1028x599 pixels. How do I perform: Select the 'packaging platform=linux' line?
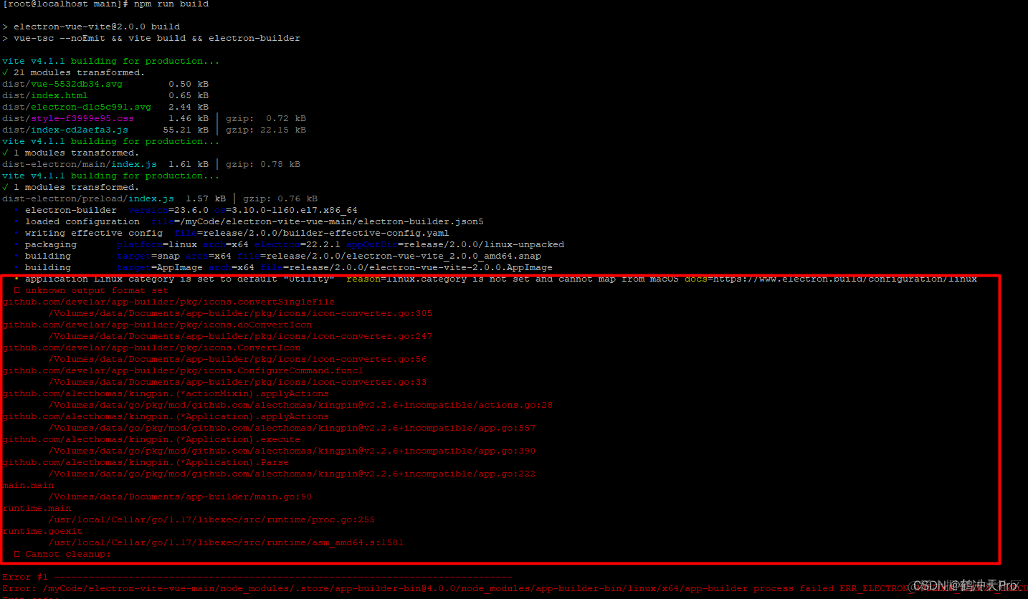289,244
